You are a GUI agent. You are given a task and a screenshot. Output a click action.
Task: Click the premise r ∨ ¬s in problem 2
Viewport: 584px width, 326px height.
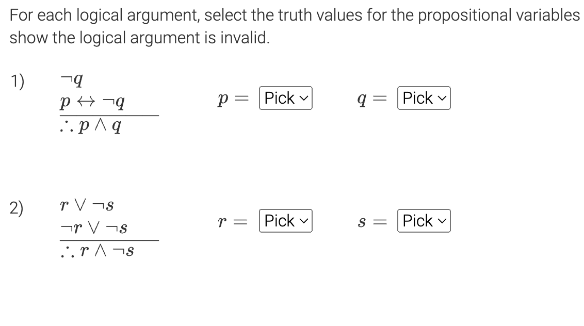click(x=88, y=204)
